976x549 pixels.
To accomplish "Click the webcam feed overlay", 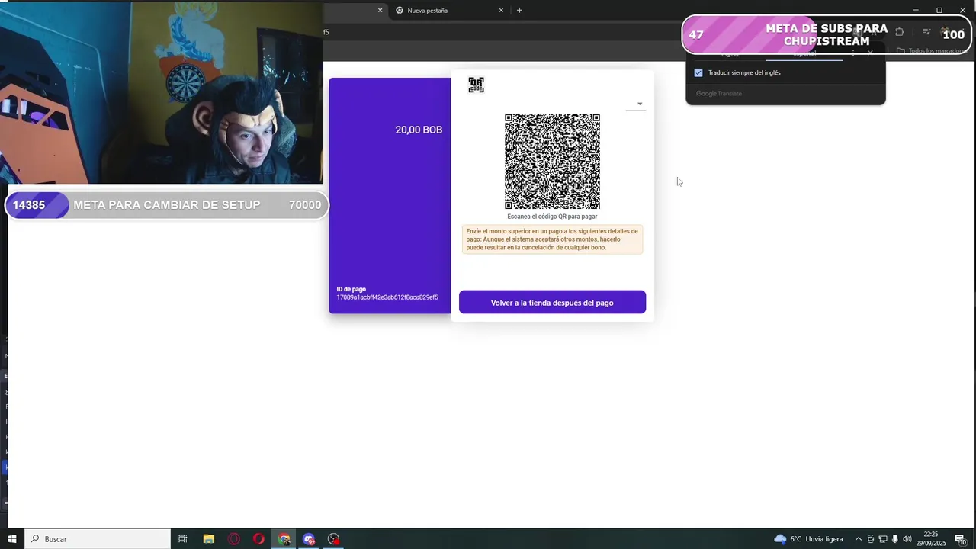I will [x=162, y=92].
